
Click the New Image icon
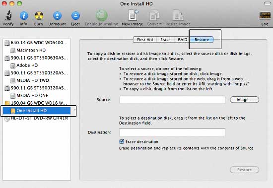click(133, 15)
